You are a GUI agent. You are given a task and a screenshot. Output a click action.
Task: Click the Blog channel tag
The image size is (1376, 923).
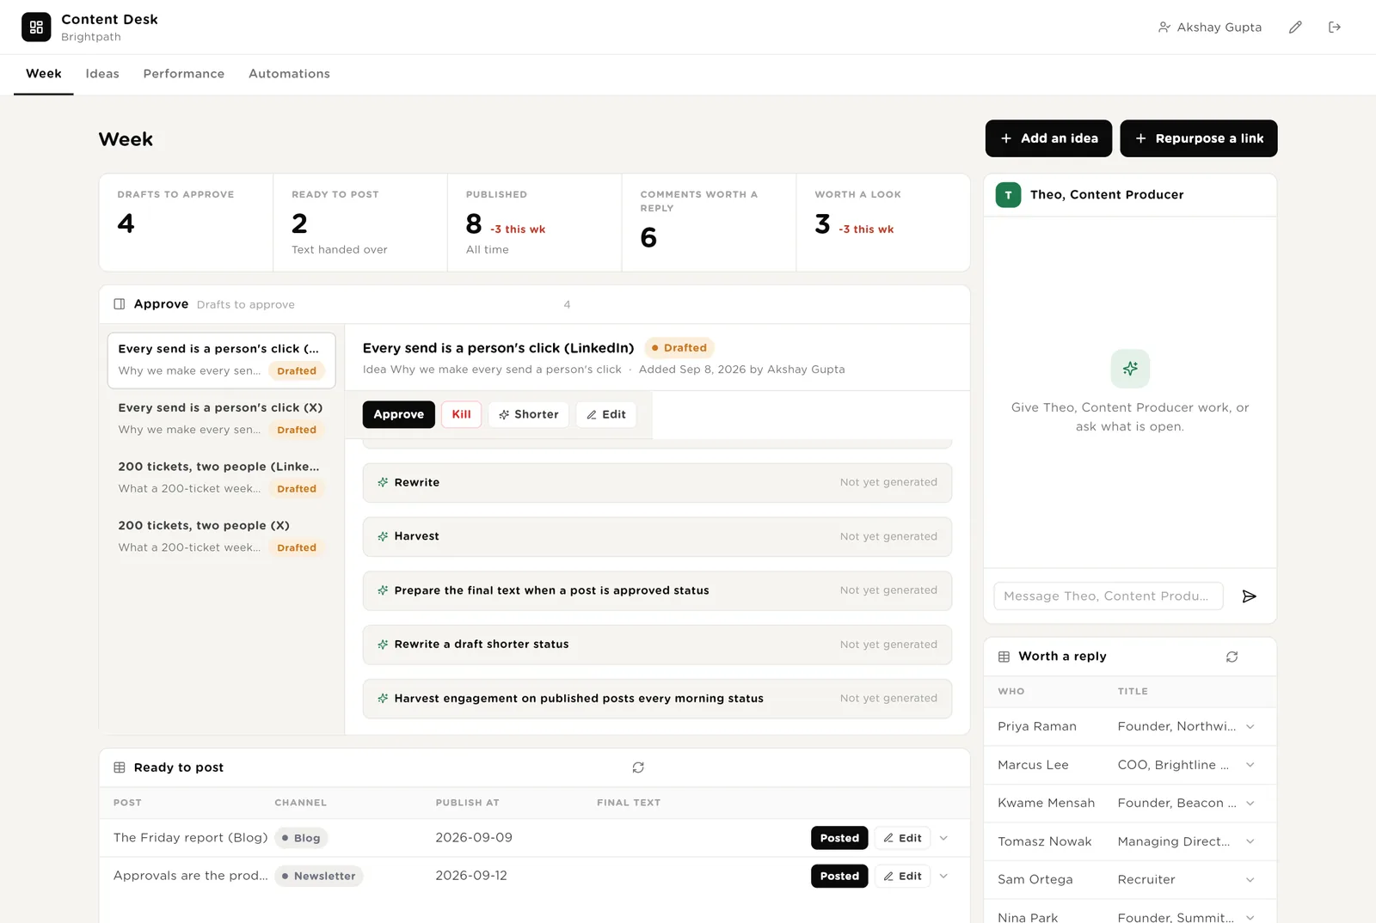click(x=301, y=838)
